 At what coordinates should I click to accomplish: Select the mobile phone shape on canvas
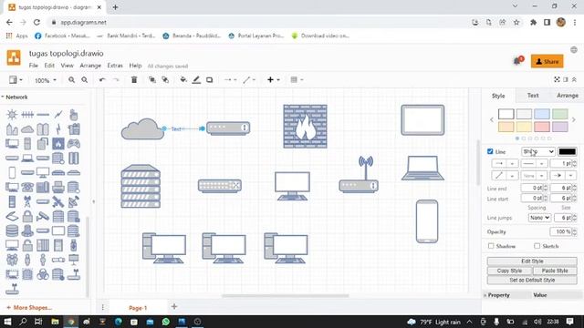pos(427,221)
